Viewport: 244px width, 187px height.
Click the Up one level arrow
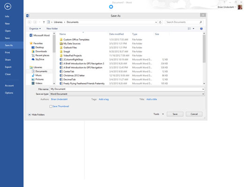point(44,22)
